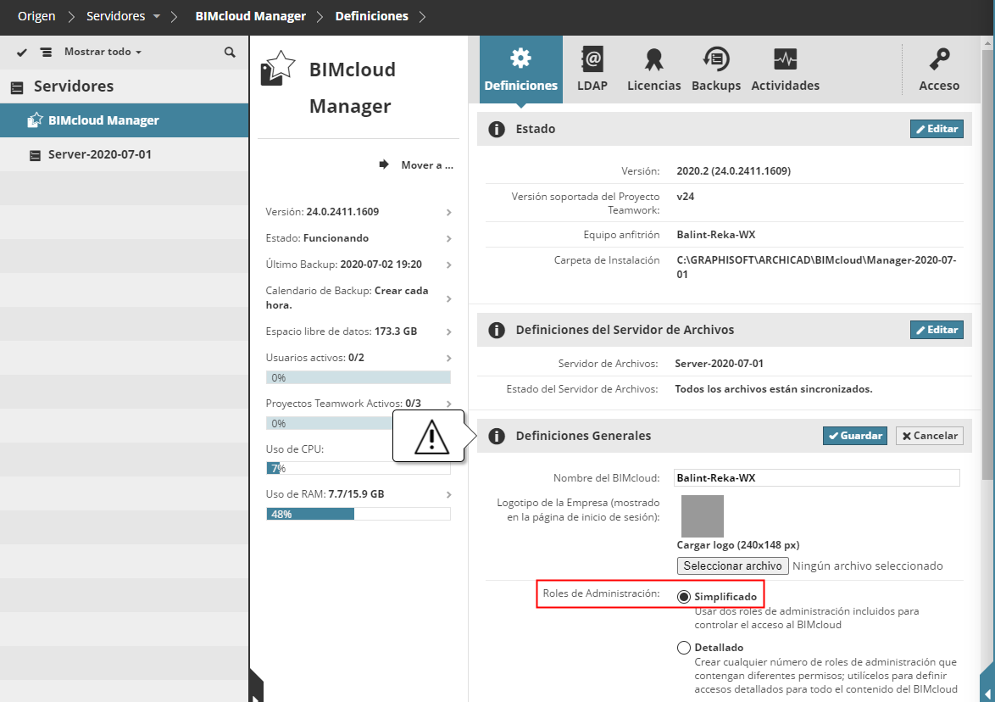This screenshot has width=995, height=702.
Task: Expand the Proyectos Teamwork Activos row chevron
Action: (x=448, y=404)
